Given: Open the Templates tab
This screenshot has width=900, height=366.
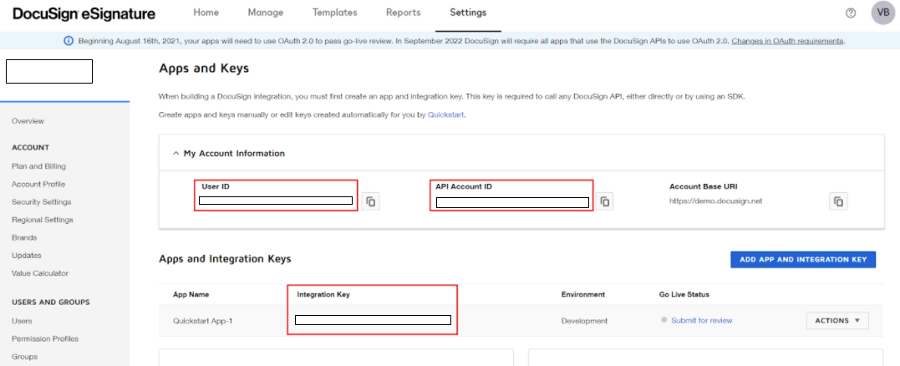Looking at the screenshot, I should tap(334, 13).
